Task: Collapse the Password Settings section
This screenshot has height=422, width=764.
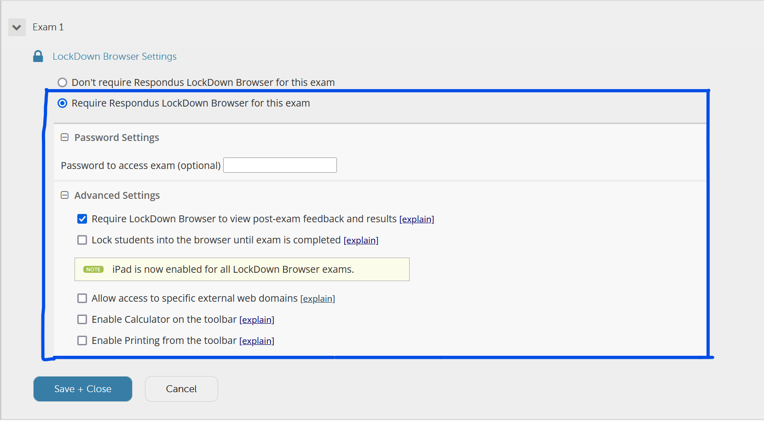Action: pyautogui.click(x=65, y=137)
